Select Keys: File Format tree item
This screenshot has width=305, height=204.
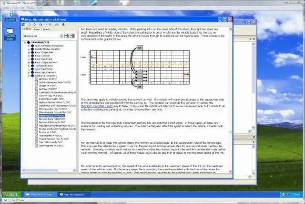pos(44,69)
